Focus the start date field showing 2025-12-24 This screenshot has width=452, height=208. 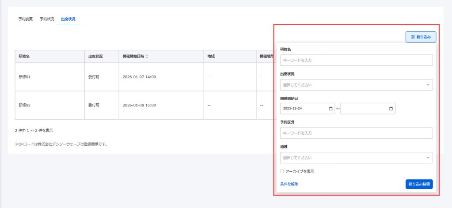[x=304, y=109]
